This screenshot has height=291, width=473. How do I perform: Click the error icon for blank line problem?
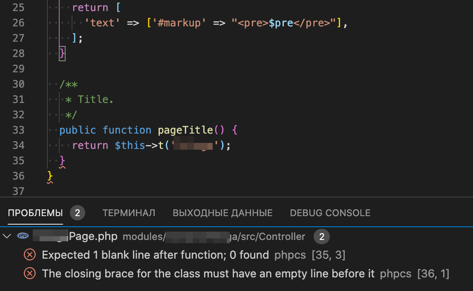tap(29, 255)
